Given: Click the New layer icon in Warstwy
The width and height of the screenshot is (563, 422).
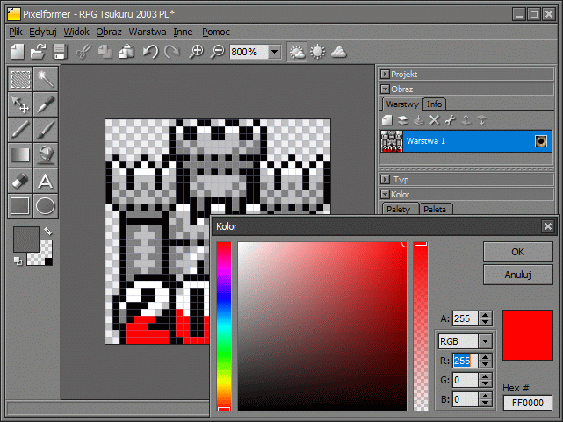Looking at the screenshot, I should pos(386,119).
